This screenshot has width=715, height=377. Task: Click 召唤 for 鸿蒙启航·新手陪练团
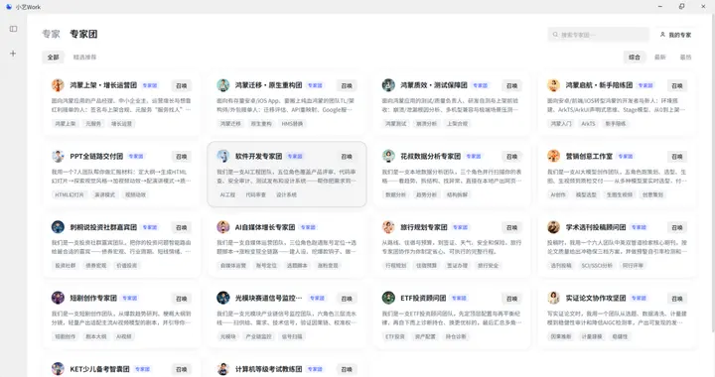677,85
